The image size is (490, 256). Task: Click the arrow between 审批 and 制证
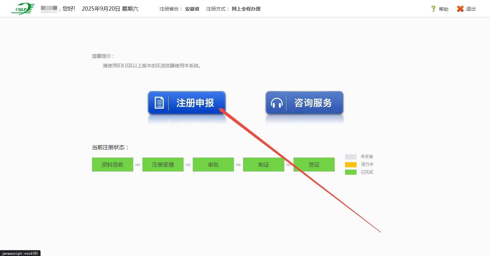[239, 165]
